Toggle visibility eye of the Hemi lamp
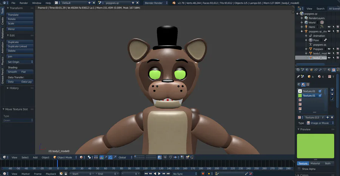The height and width of the screenshot is (176, 340). 329,27
